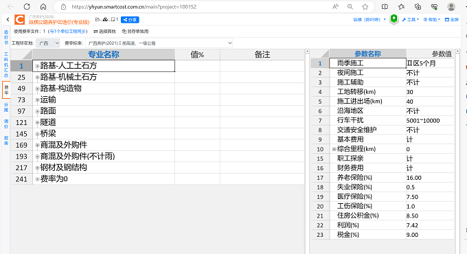Open the 工具 tools menu
Image resolution: width=467 pixels, height=254 pixels.
(411, 20)
